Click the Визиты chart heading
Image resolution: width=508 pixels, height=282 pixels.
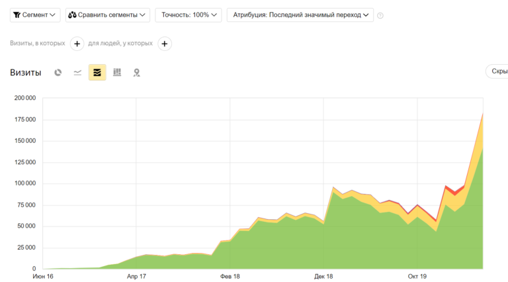coord(25,72)
